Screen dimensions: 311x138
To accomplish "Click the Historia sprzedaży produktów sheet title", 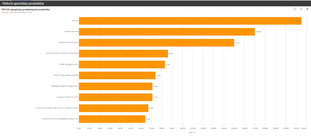I will click(x=23, y=3).
